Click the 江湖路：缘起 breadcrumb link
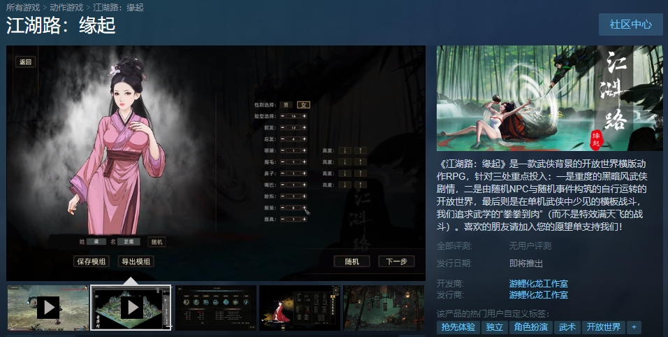The height and width of the screenshot is (337, 668). pos(118,7)
